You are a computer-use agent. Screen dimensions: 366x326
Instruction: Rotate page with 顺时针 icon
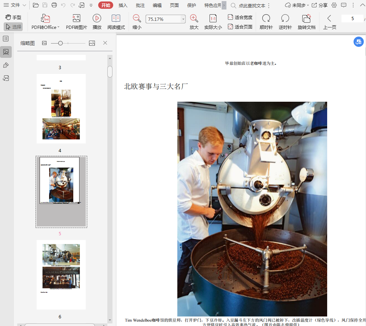point(266,18)
